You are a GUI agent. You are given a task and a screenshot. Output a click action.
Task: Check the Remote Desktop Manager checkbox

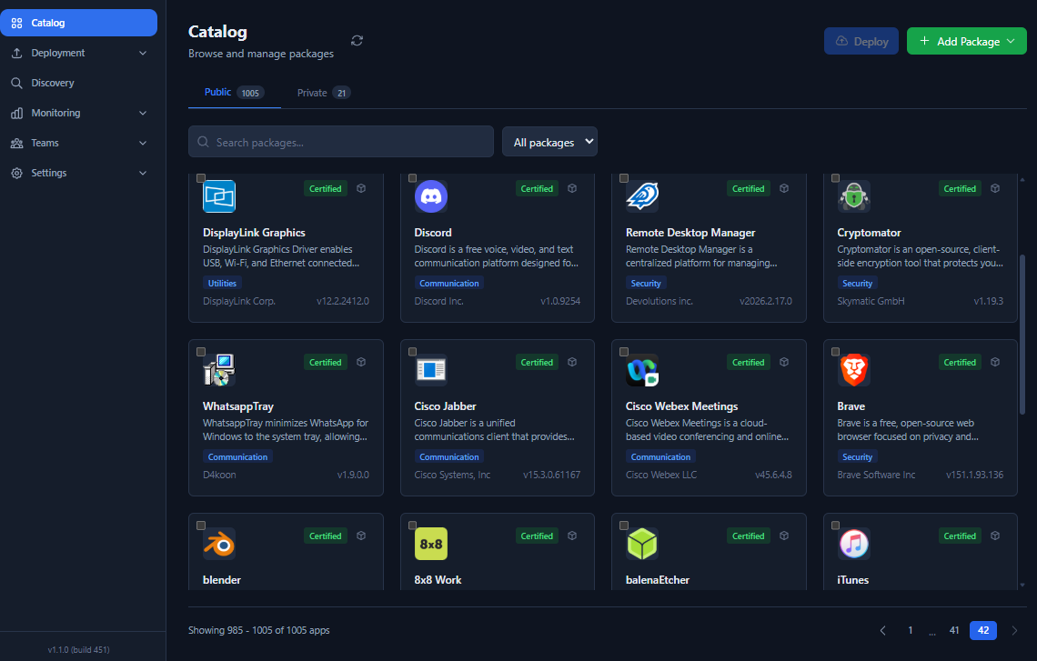coord(624,178)
